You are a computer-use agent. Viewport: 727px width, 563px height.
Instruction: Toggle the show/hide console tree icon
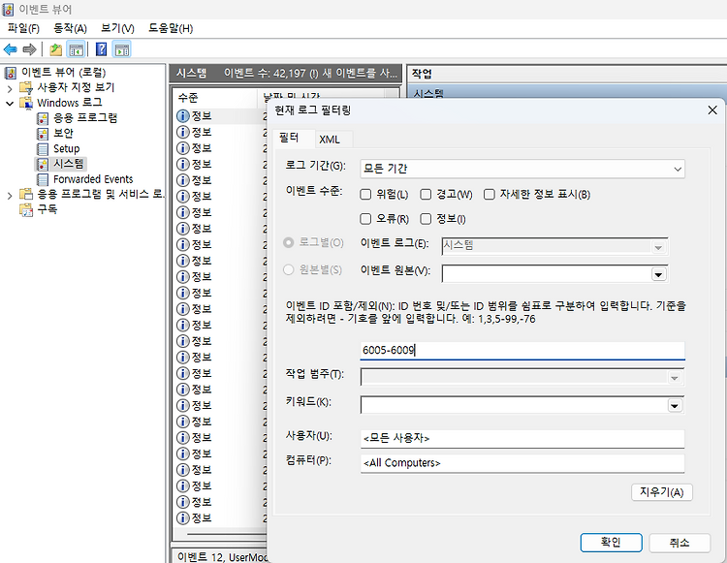click(x=76, y=49)
